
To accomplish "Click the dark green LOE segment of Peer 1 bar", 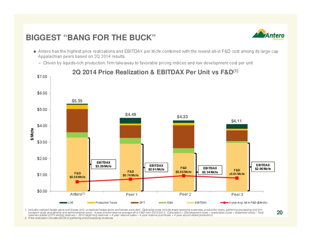I will [x=130, y=120].
